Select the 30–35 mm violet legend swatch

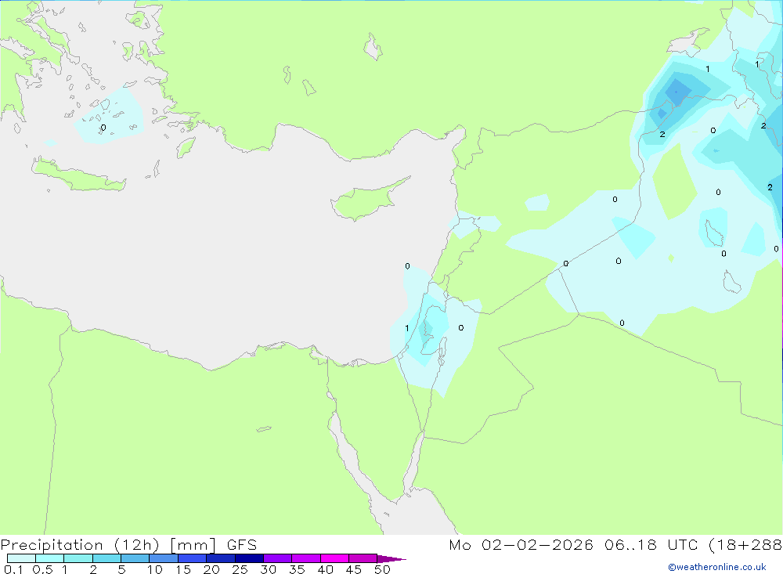pos(278,558)
